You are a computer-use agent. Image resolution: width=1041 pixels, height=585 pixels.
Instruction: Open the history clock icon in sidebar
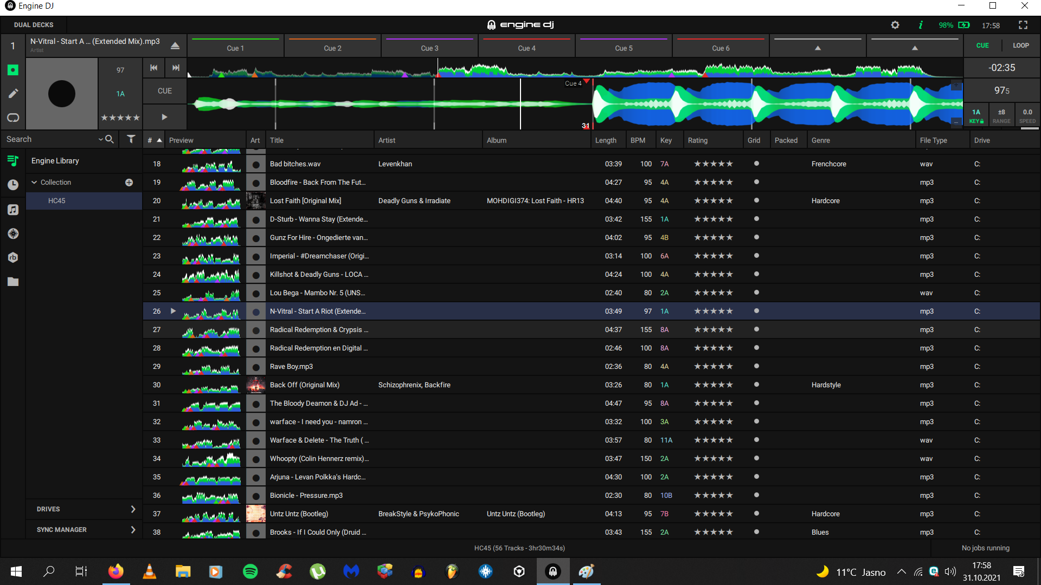click(13, 185)
